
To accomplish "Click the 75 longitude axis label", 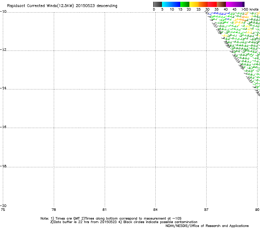I will point(3,210).
